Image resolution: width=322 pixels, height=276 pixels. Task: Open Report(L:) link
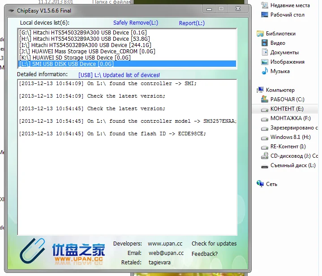pyautogui.click(x=192, y=23)
